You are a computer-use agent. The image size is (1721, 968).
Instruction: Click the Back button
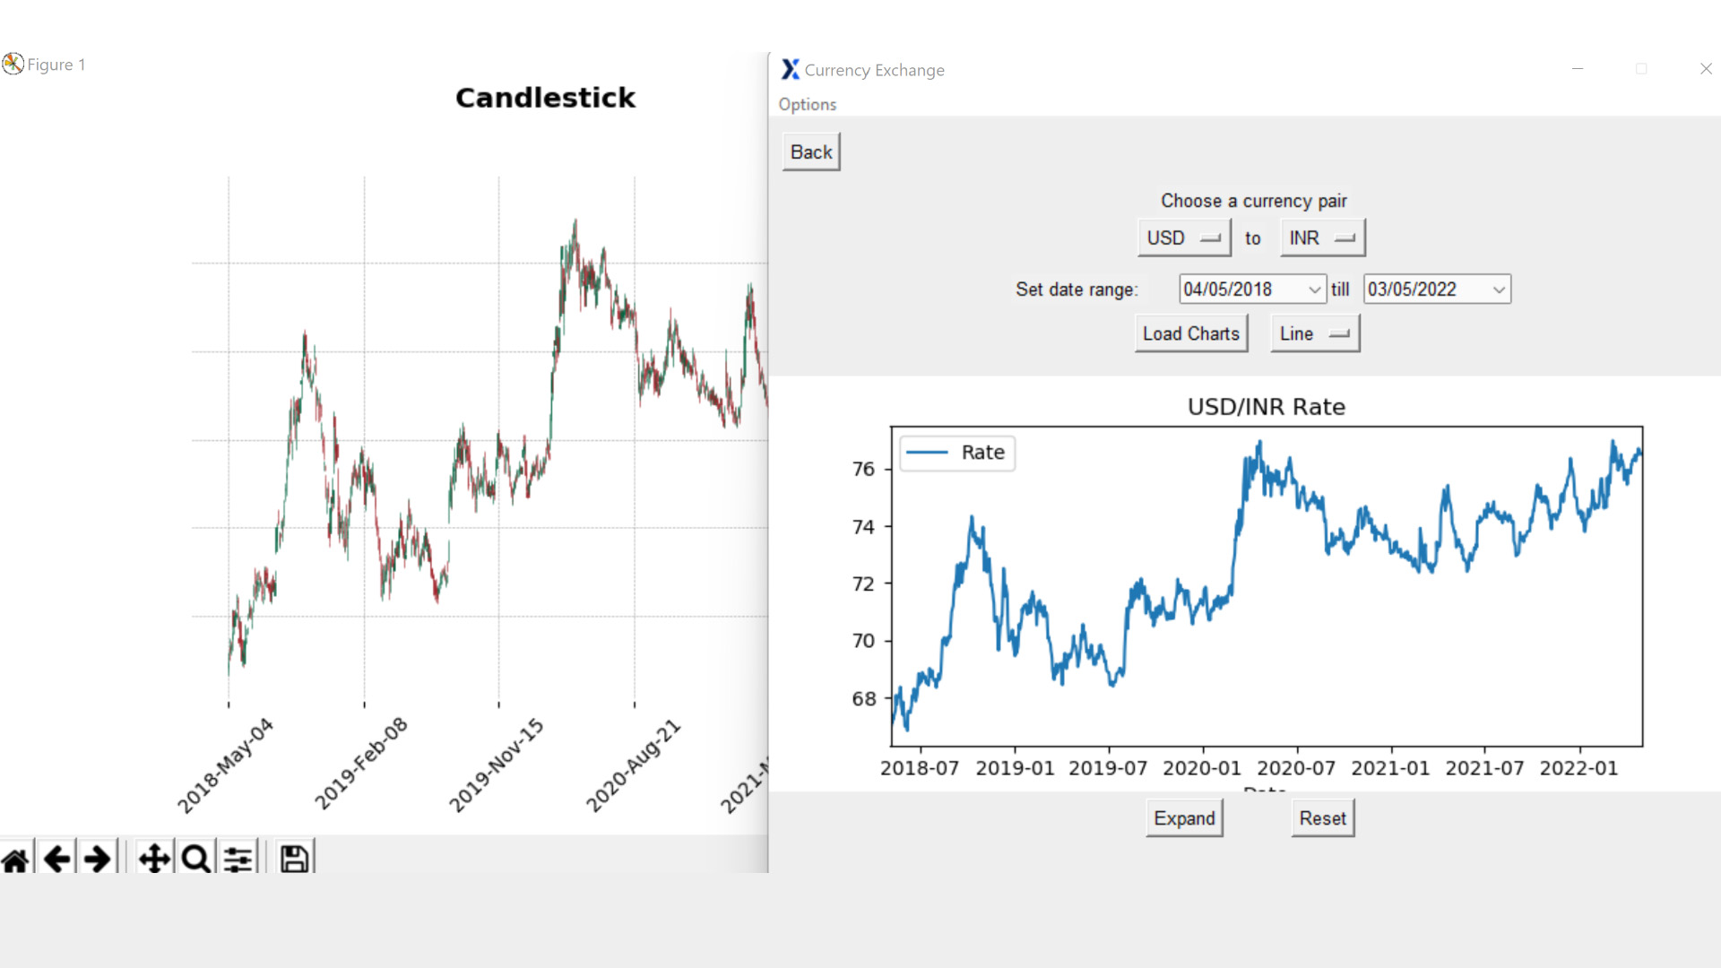tap(811, 152)
